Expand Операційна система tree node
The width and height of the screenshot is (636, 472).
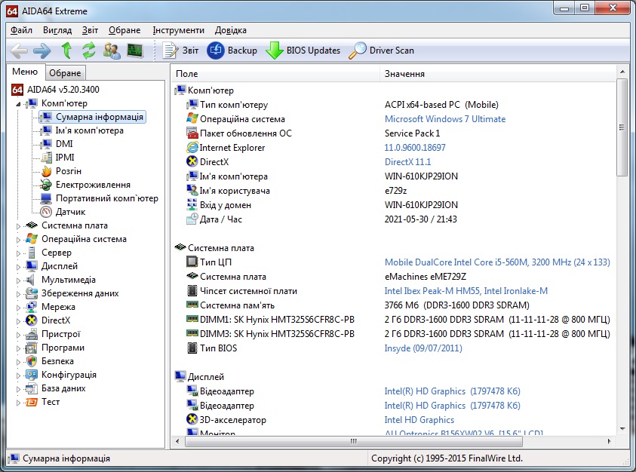pyautogui.click(x=18, y=240)
